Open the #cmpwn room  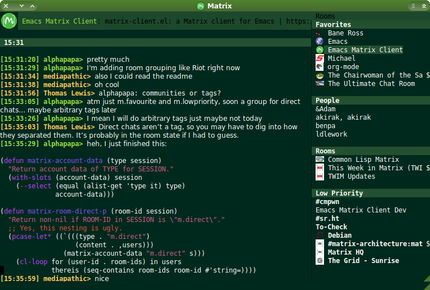point(327,202)
